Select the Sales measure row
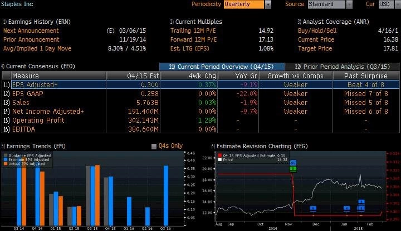 tap(200, 103)
